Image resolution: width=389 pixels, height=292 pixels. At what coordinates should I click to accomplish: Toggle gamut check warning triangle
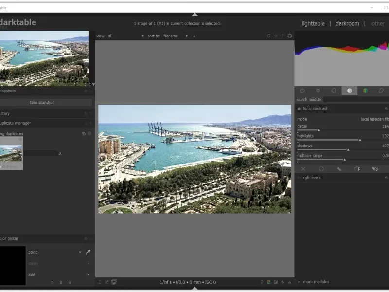[289, 282]
